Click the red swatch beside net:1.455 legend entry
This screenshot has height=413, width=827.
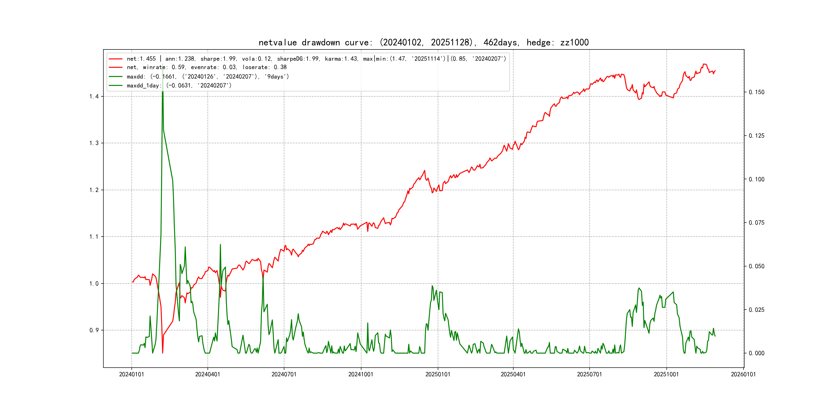tap(116, 59)
